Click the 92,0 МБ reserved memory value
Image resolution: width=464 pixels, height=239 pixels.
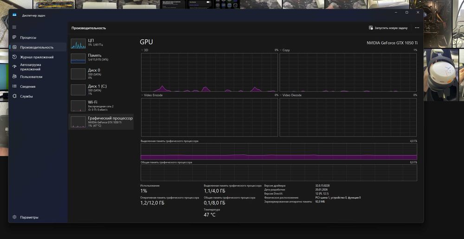[x=320, y=201]
